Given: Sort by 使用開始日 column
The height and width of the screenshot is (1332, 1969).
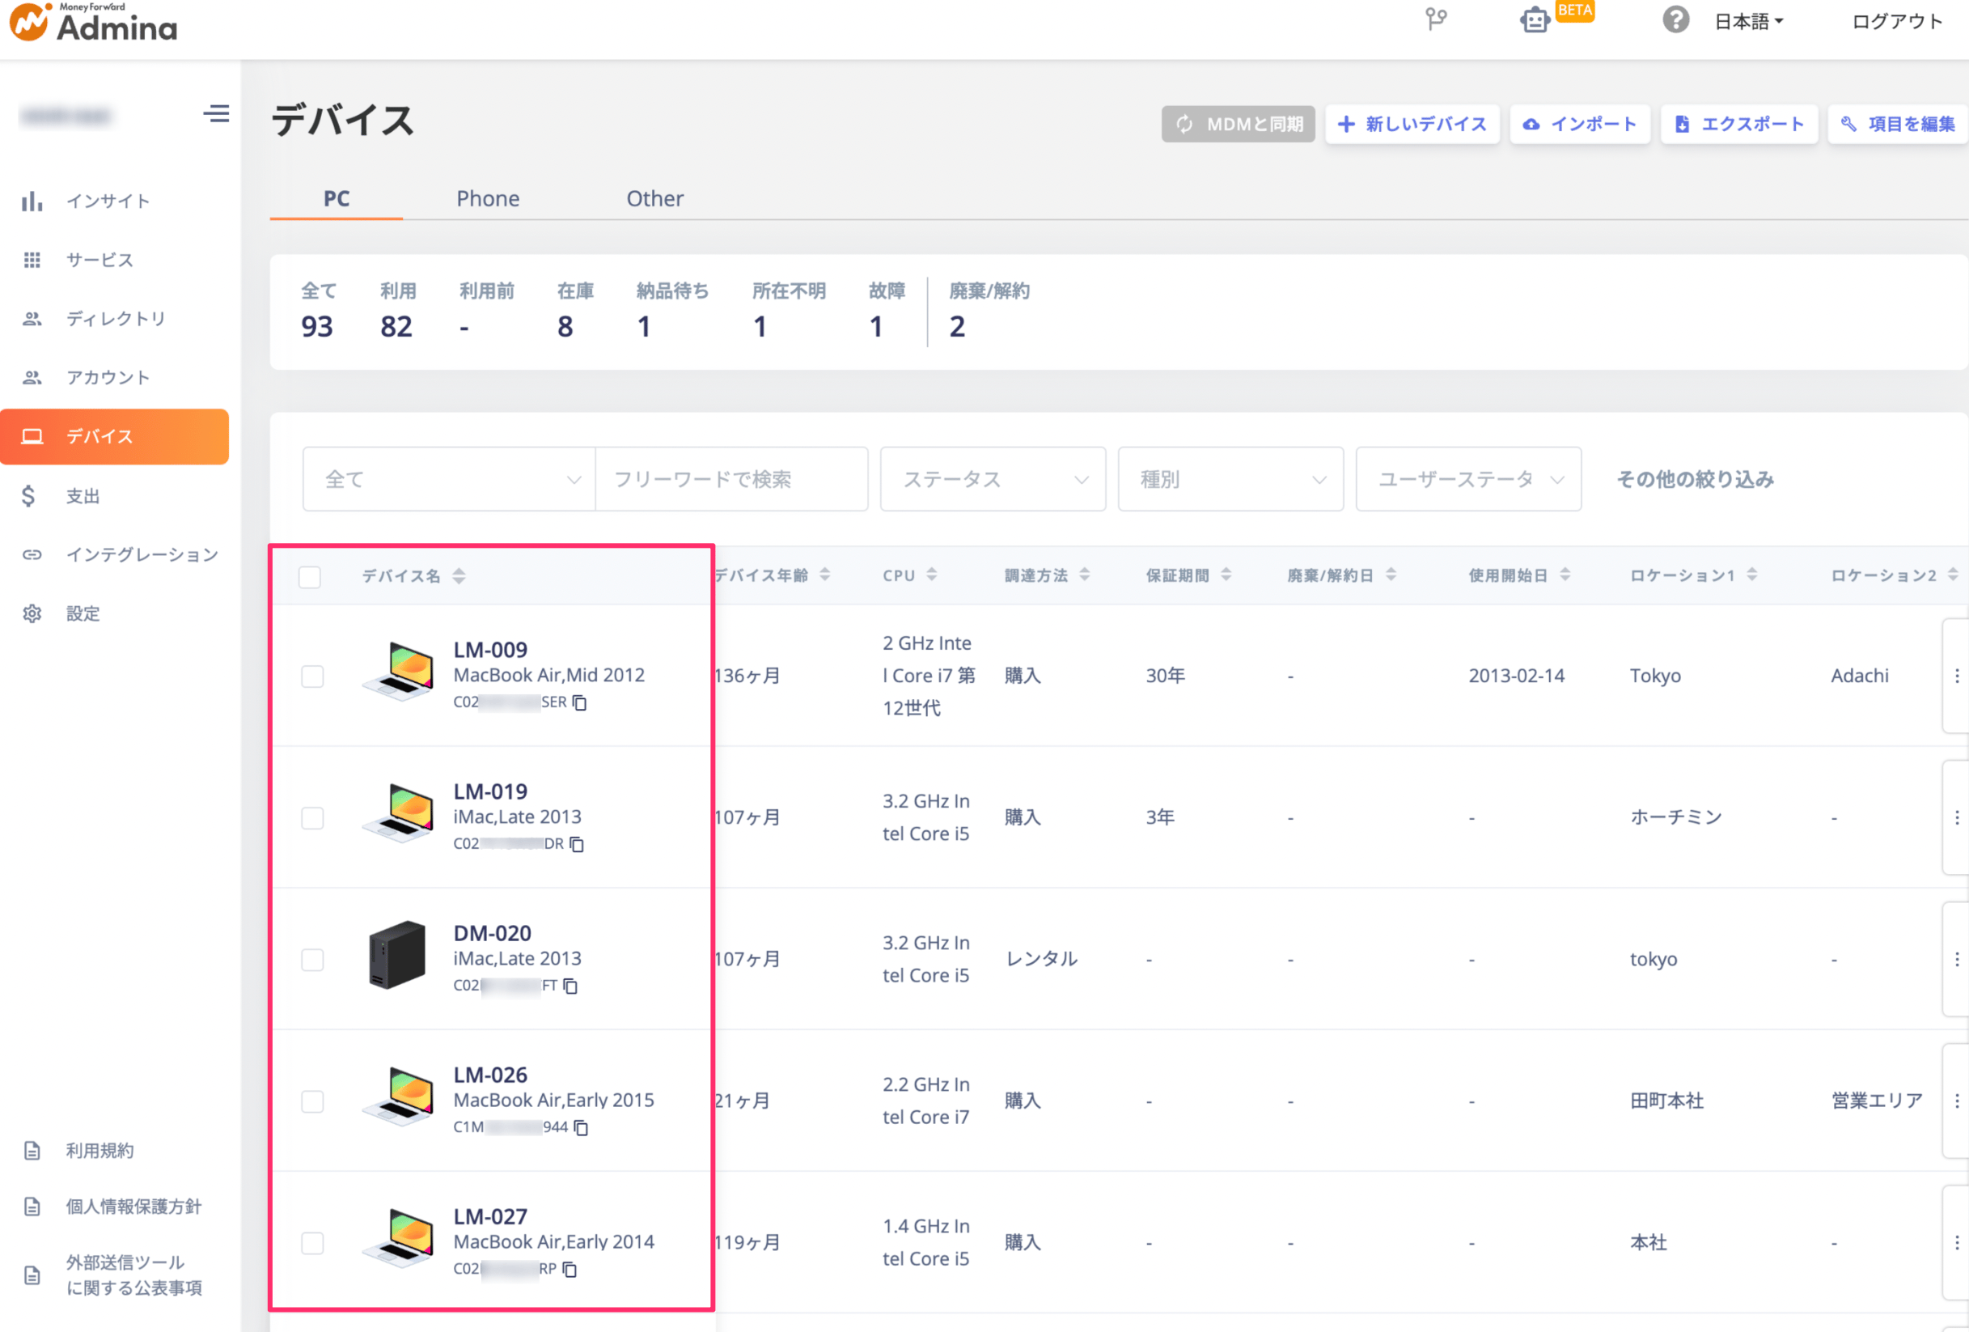Looking at the screenshot, I should [x=1565, y=575].
